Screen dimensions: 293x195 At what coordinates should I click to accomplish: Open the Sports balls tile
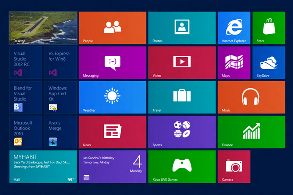click(x=182, y=132)
